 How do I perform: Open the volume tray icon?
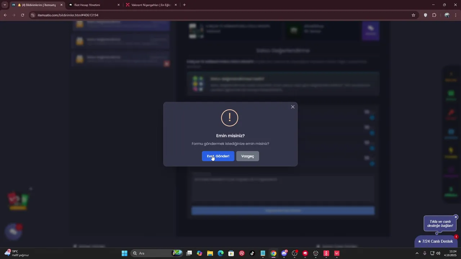(x=438, y=253)
